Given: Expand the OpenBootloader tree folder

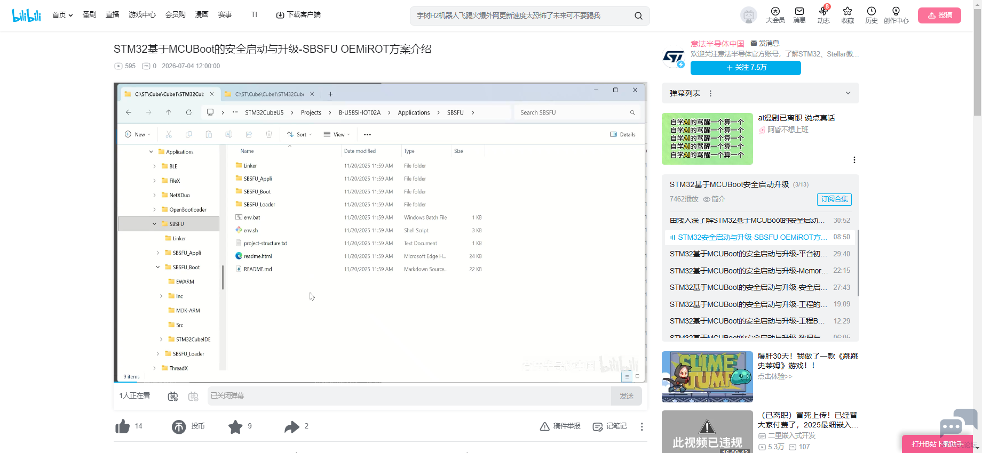Looking at the screenshot, I should 155,209.
